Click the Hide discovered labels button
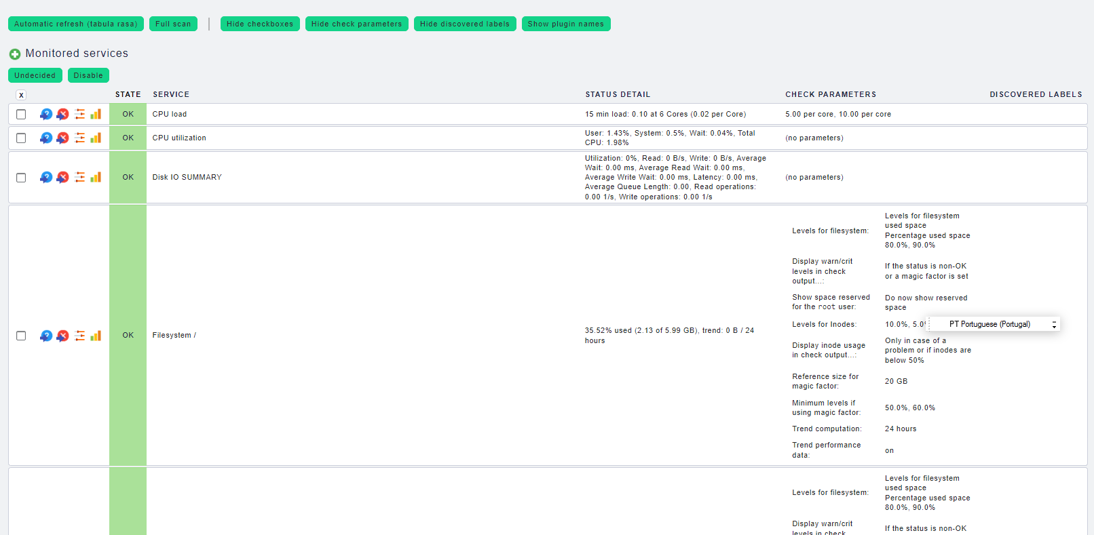This screenshot has height=535, width=1094. 464,24
